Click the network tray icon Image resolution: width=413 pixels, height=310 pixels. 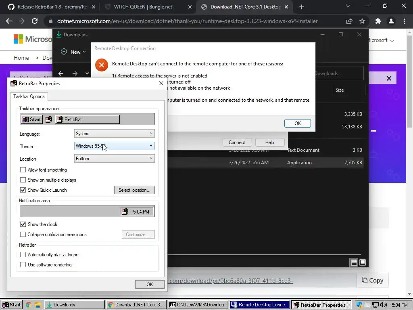click(x=375, y=305)
